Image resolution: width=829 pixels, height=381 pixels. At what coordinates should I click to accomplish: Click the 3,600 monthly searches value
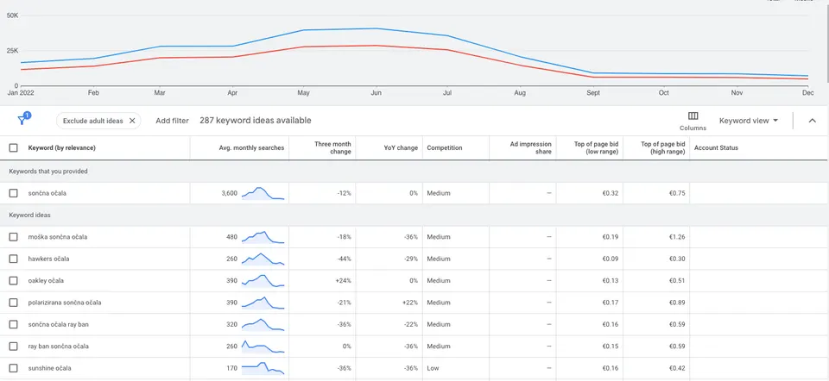coord(230,194)
